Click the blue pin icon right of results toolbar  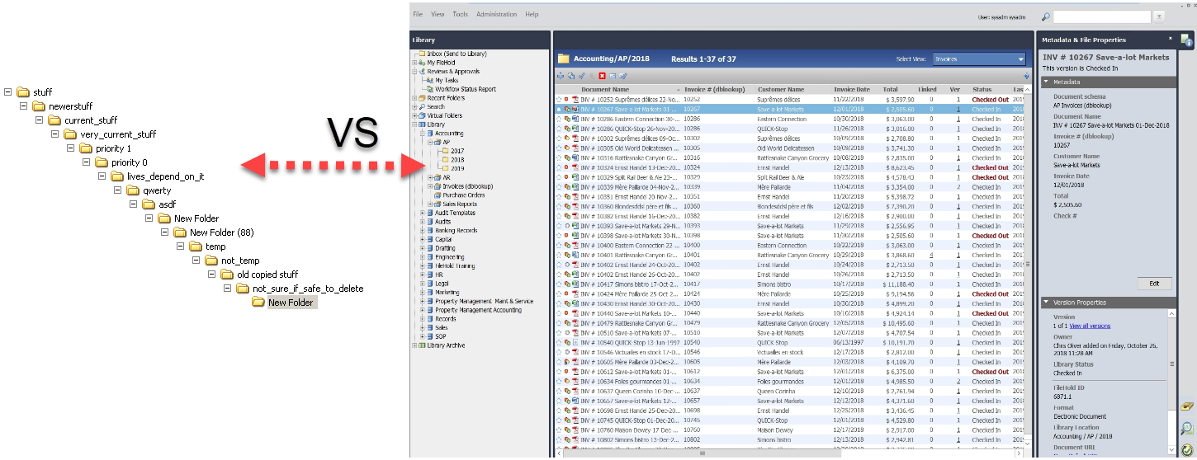pyautogui.click(x=1026, y=76)
